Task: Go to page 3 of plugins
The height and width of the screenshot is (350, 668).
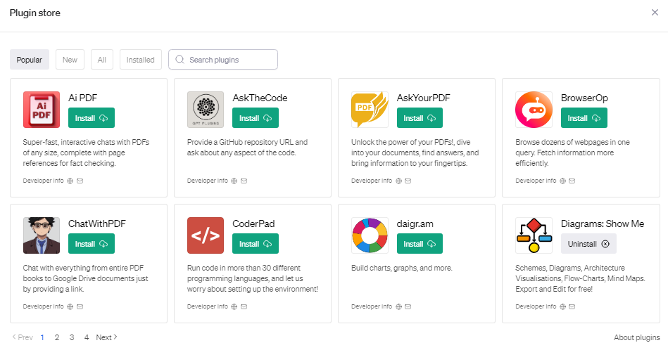Action: coord(72,337)
